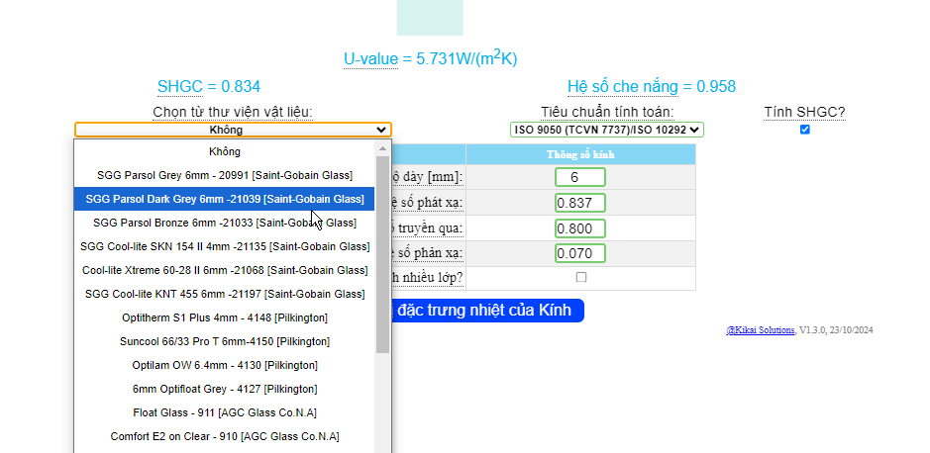930x453 pixels.
Task: Select Float Glass - 911 AGC Glass
Action: pos(225,412)
